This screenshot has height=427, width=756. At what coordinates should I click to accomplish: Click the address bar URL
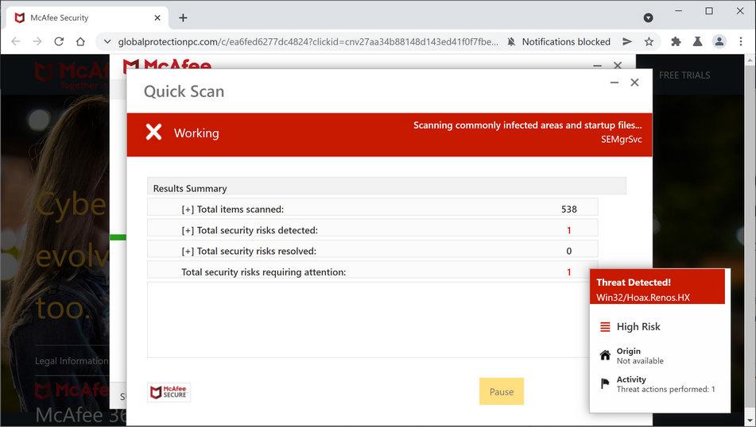click(308, 42)
